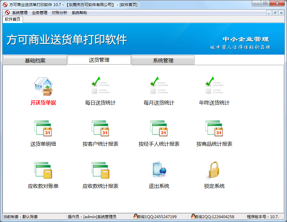Image resolution: width=287 pixels, height=222 pixels.
Task: Select the 送货管理 tab
Action: 99,60
